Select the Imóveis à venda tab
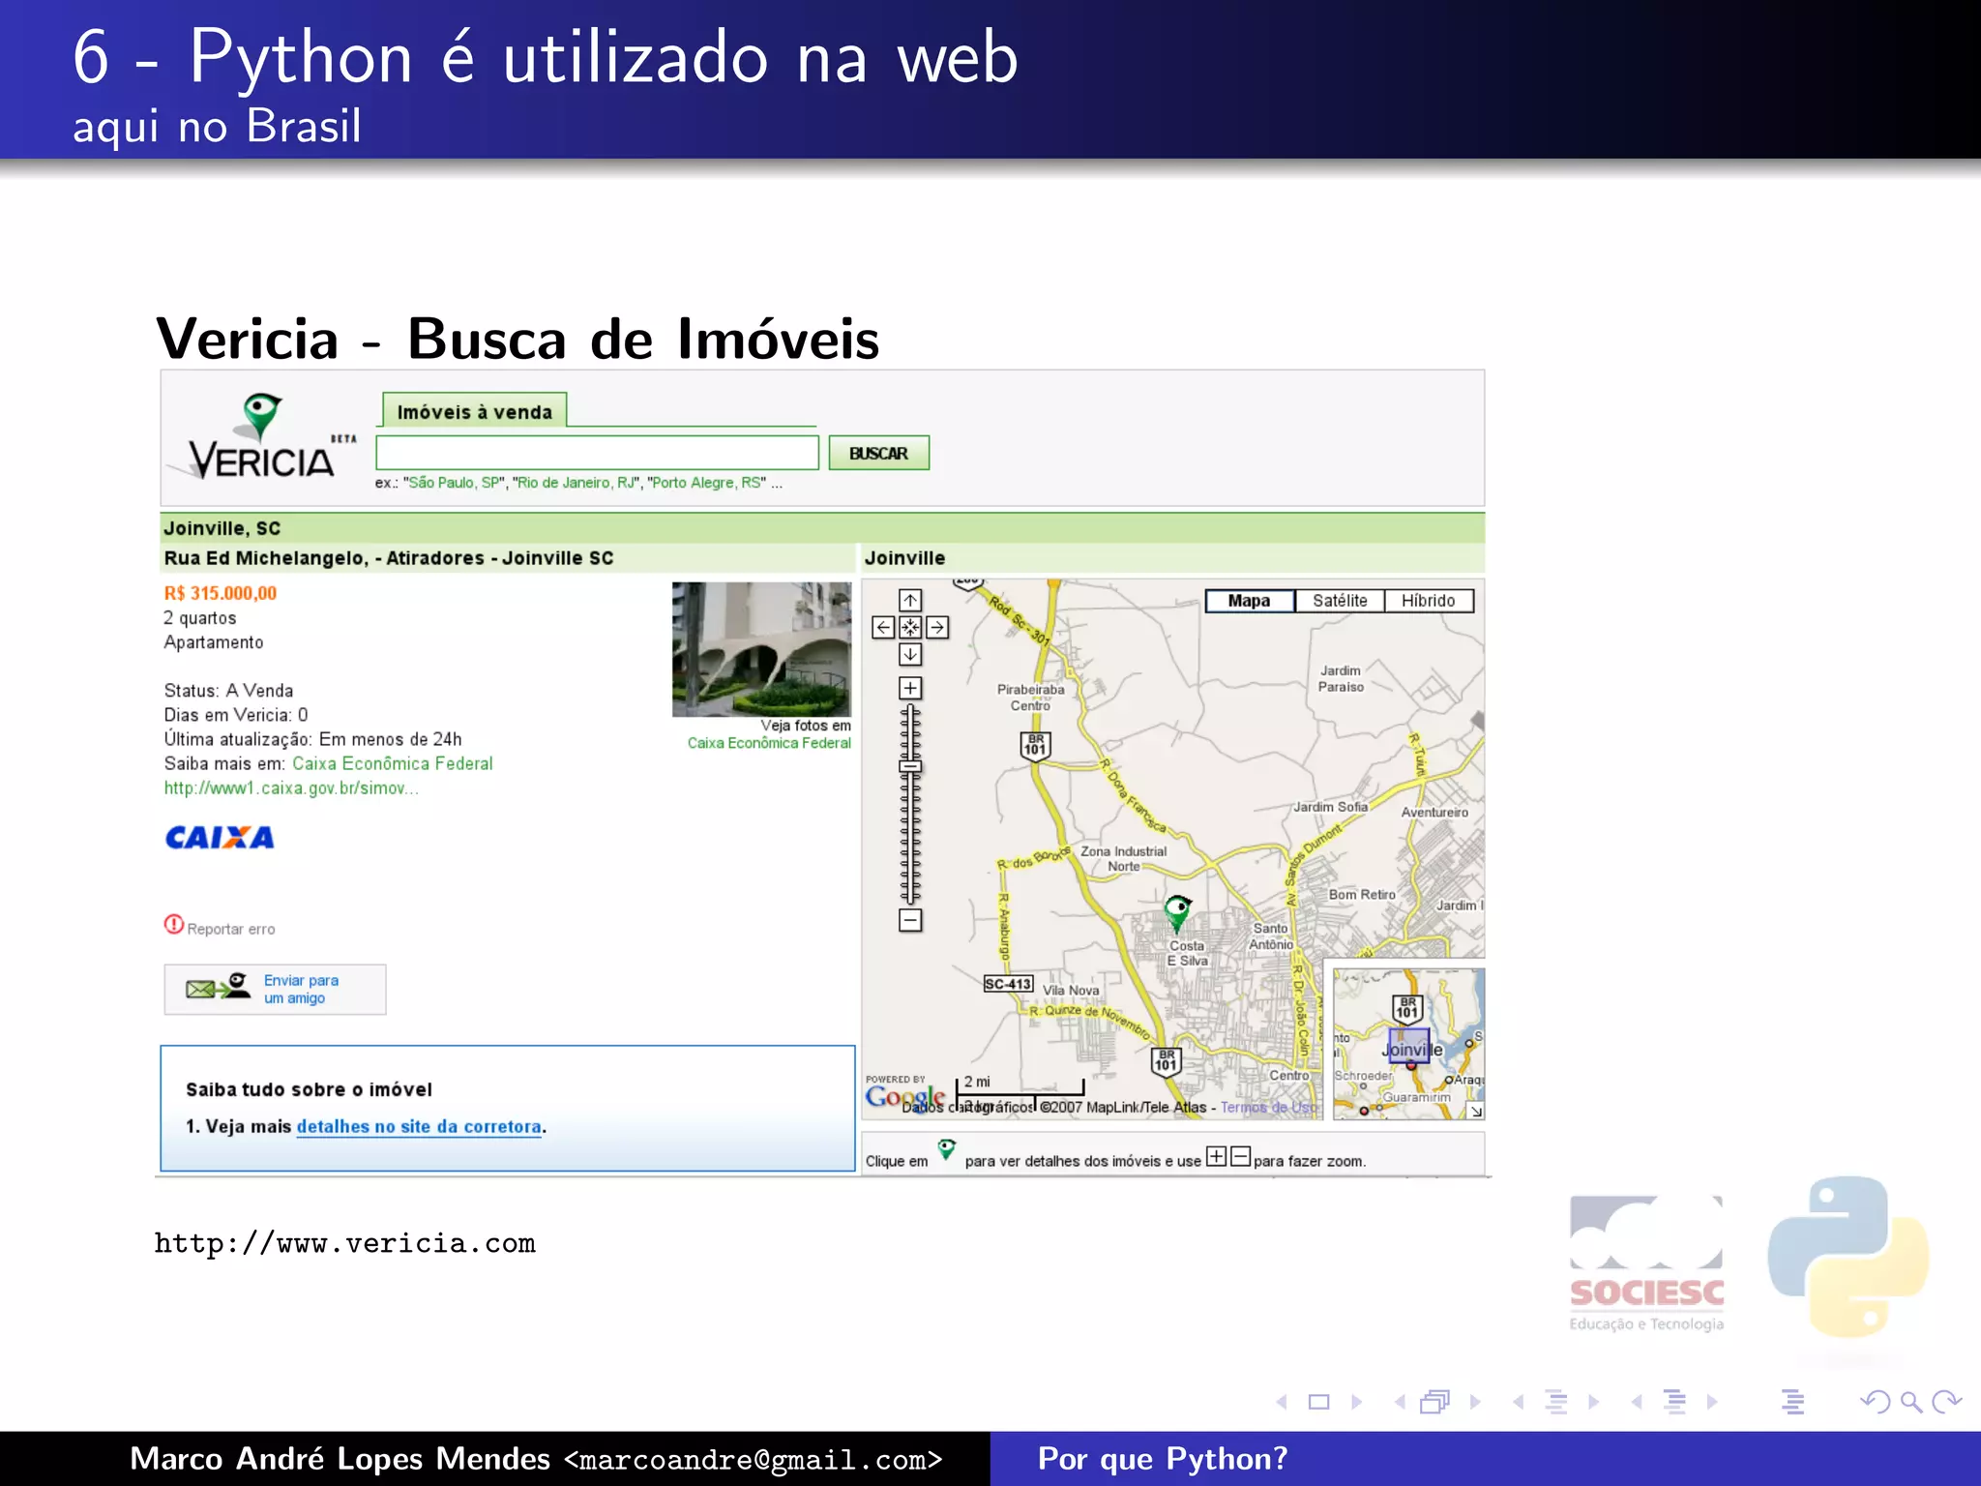1981x1486 pixels. coord(474,411)
